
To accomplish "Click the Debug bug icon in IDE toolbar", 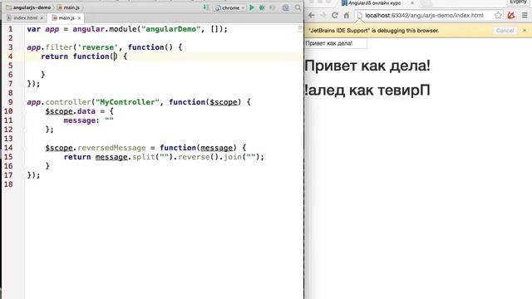I will pyautogui.click(x=262, y=7).
